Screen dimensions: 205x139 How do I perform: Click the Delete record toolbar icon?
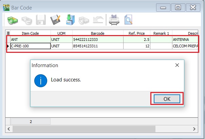point(26,21)
